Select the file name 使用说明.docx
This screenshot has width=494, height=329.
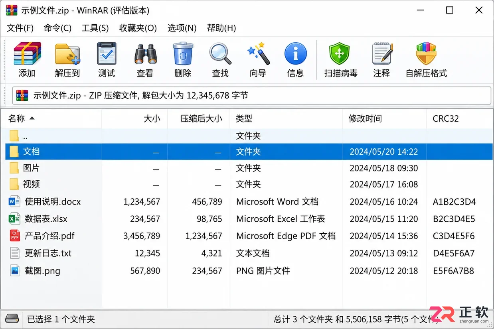click(x=53, y=202)
